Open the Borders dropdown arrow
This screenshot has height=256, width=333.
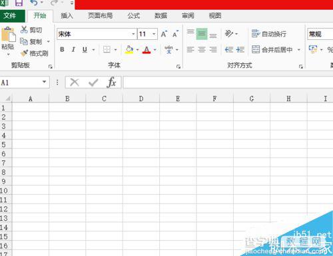tap(115, 50)
